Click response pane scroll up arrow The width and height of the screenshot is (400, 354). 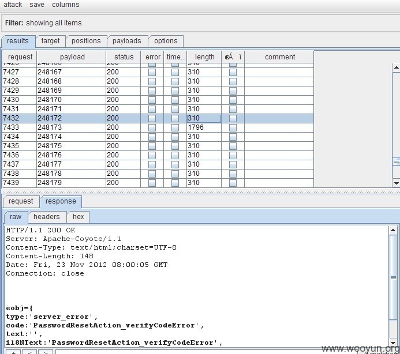coord(393,230)
